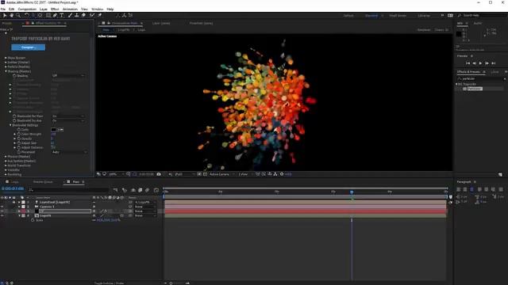Expand the Show System group

pos(6,58)
